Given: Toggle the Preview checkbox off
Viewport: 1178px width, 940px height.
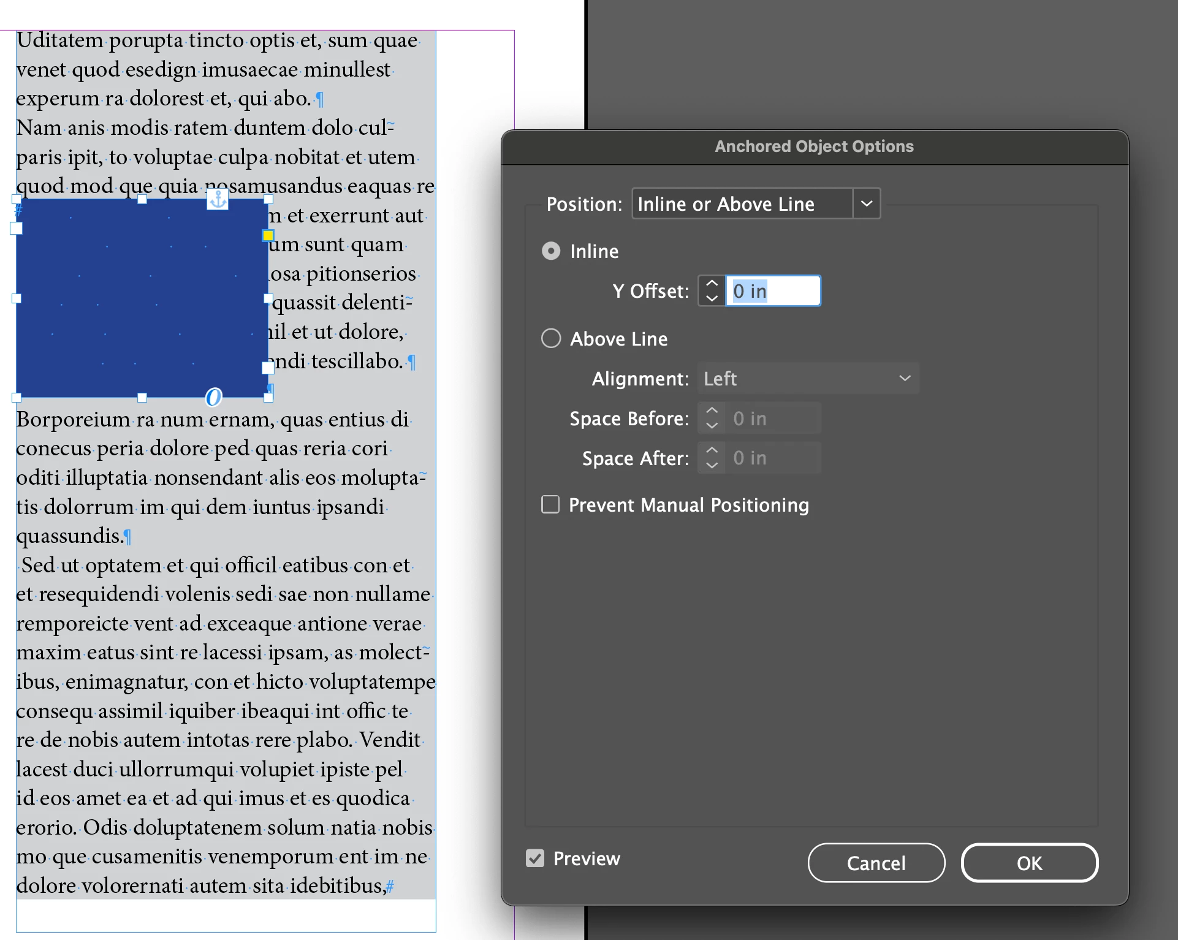Looking at the screenshot, I should (535, 858).
